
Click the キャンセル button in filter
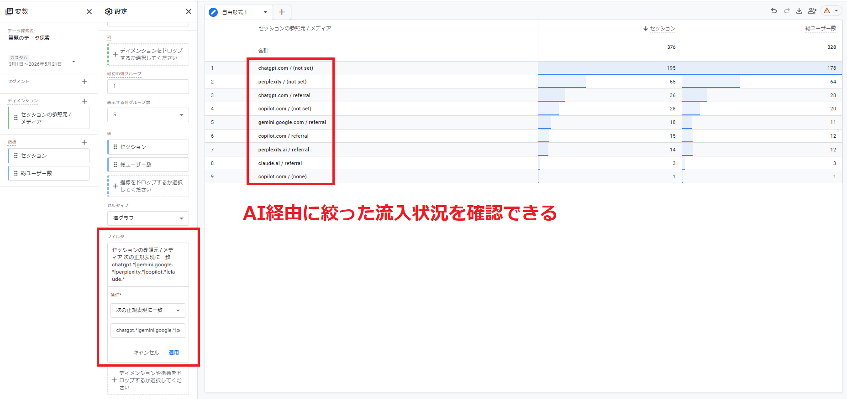pos(146,352)
